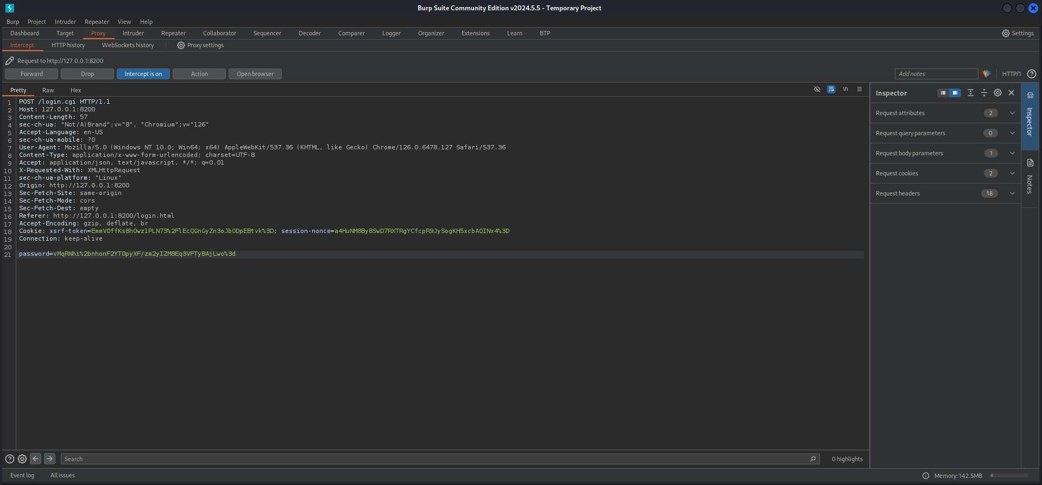Go to previous search match arrow
The image size is (1042, 485).
coord(36,459)
